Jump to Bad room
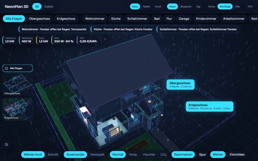This screenshot has width=258, height=161. pyautogui.click(x=157, y=19)
